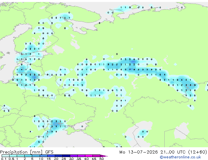Click the '10' legend scale label
Image resolution: width=208 pixels, height=160 pixels.
coord(41,159)
